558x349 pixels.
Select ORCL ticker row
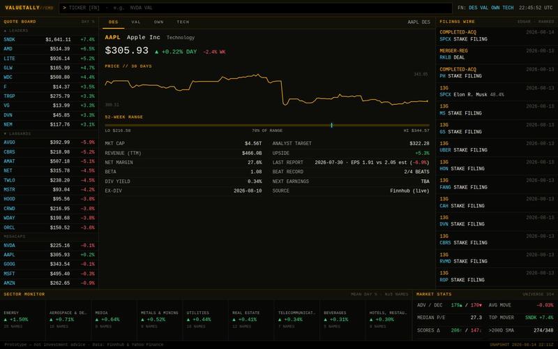tap(50, 228)
